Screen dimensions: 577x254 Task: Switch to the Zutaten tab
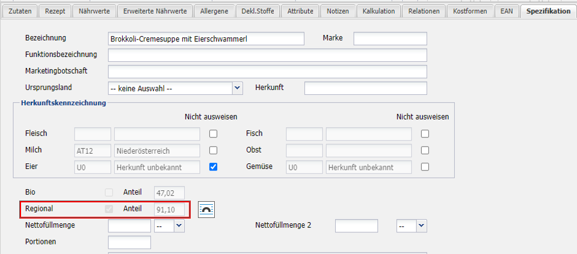point(22,11)
